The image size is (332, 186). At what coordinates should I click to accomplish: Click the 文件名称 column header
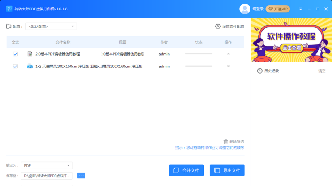point(63,42)
